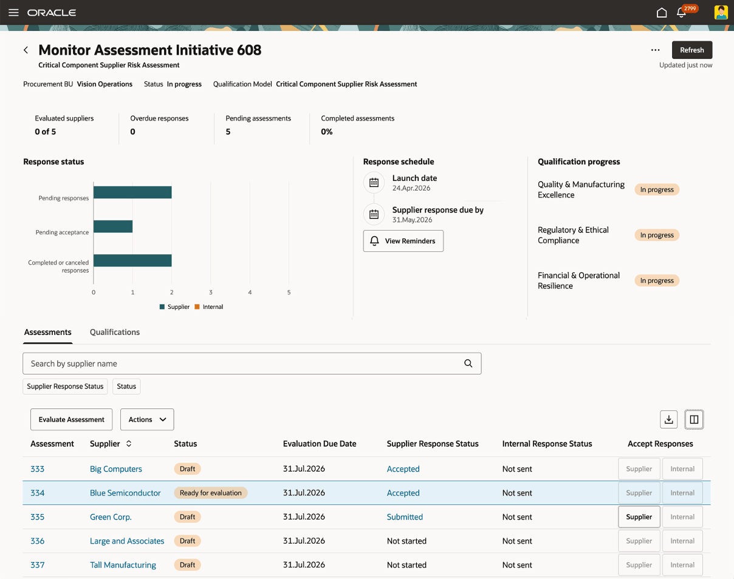The width and height of the screenshot is (734, 579).
Task: Open the Big Computers supplier link
Action: click(x=116, y=469)
